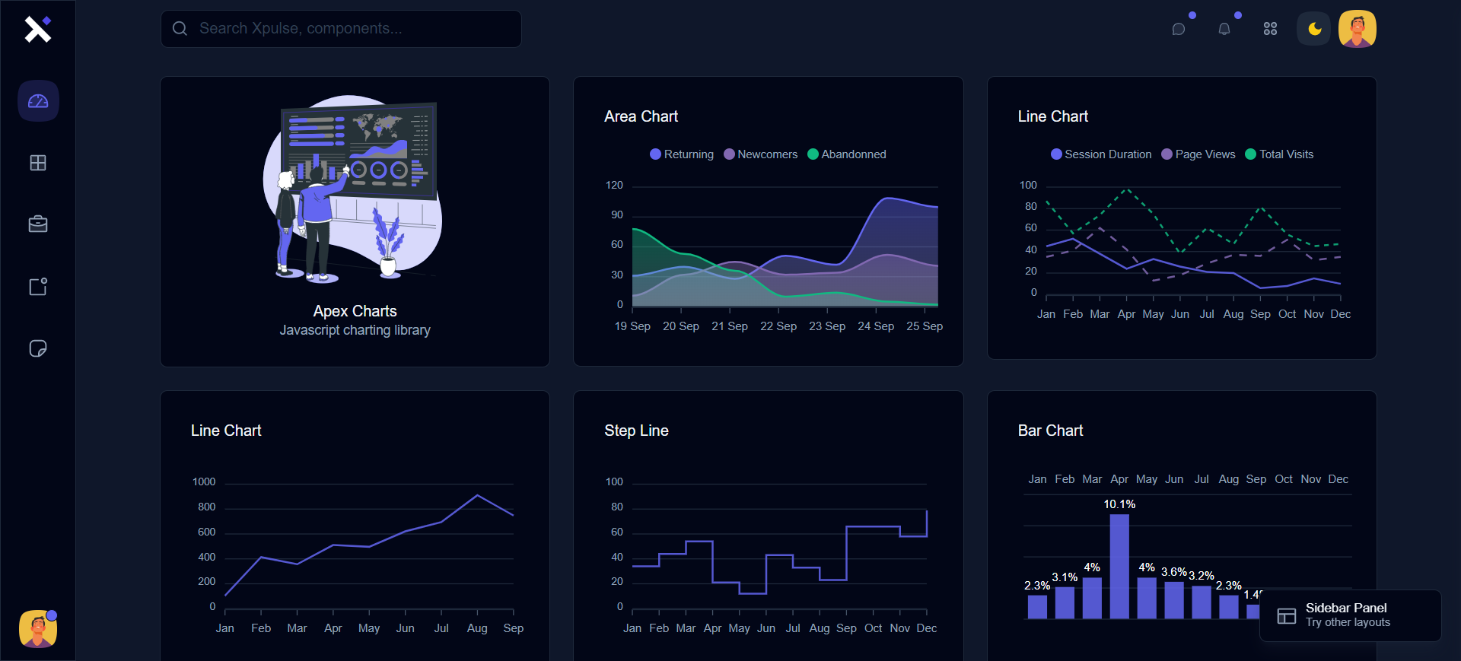Open the square notification sidebar icon

pos(38,287)
